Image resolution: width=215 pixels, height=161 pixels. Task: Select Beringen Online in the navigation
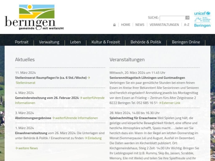click(186, 42)
